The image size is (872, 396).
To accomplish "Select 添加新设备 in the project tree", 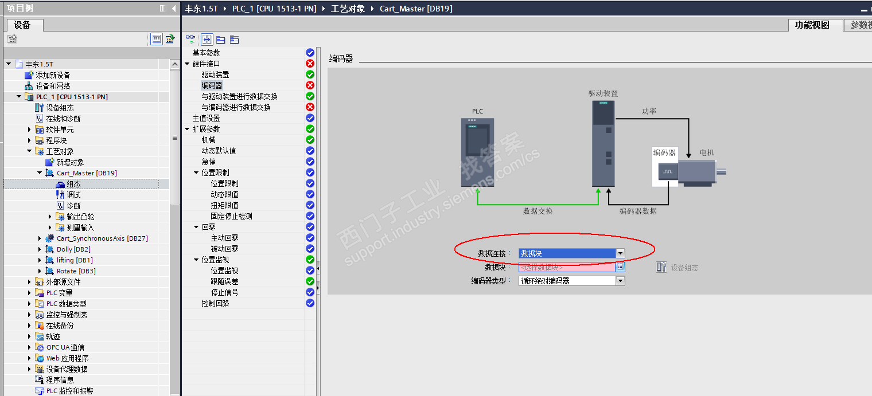I will tap(53, 75).
